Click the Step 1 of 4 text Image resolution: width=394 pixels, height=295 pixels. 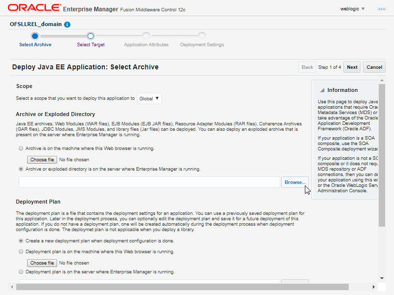tap(329, 67)
